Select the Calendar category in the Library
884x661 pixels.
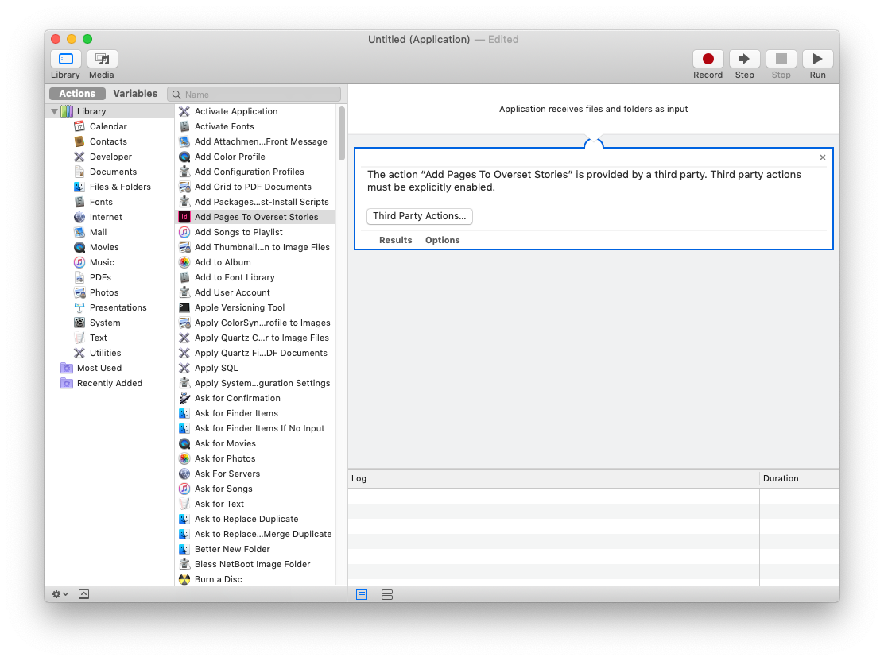click(108, 126)
